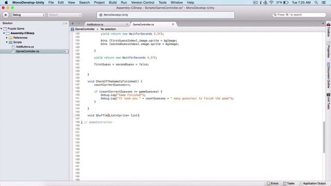Open Notification Center in the menu bar
Image resolution: width=331 pixels, height=186 pixels.
tap(323, 3)
